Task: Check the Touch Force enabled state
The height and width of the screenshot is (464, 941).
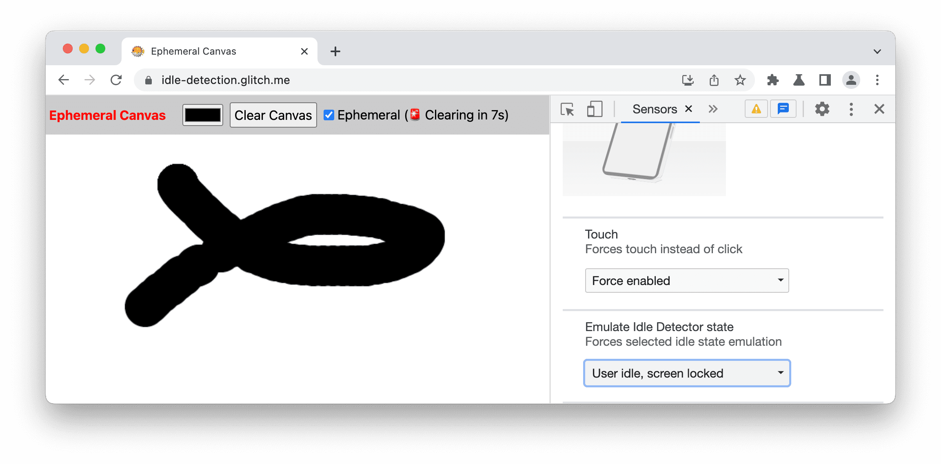Action: coord(685,279)
